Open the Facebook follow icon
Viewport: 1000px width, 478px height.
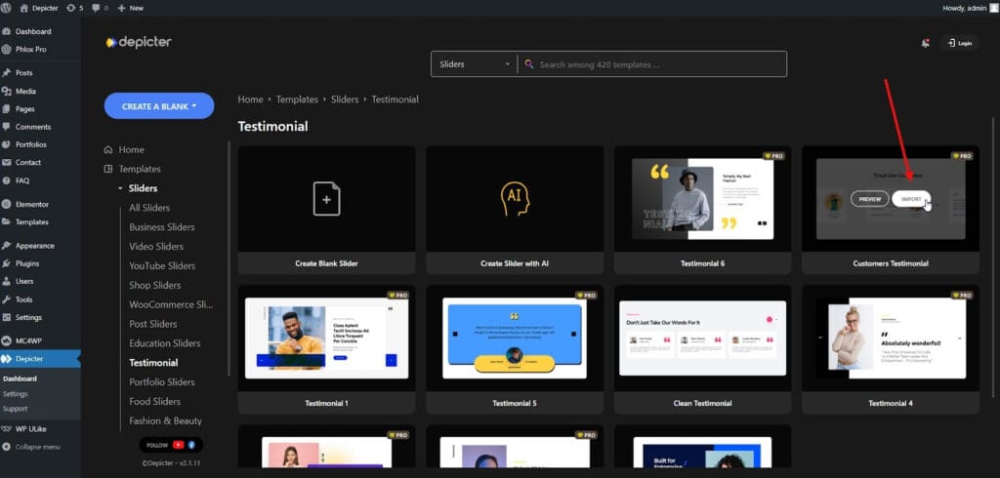pos(191,445)
